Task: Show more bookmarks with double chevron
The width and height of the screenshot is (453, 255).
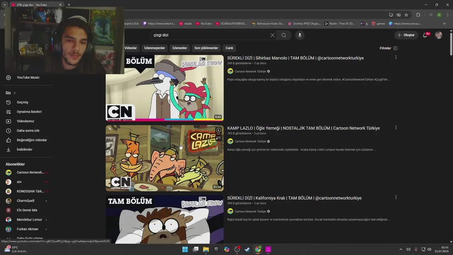Action: 445,24
